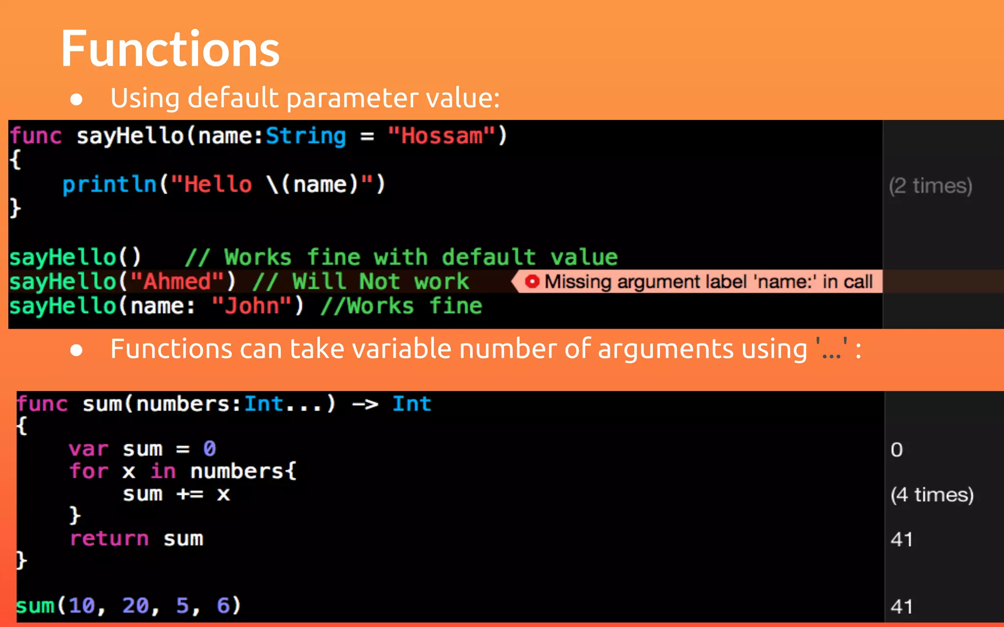The width and height of the screenshot is (1004, 627).
Task: Click the 'var sum = 0' code line
Action: (142, 449)
